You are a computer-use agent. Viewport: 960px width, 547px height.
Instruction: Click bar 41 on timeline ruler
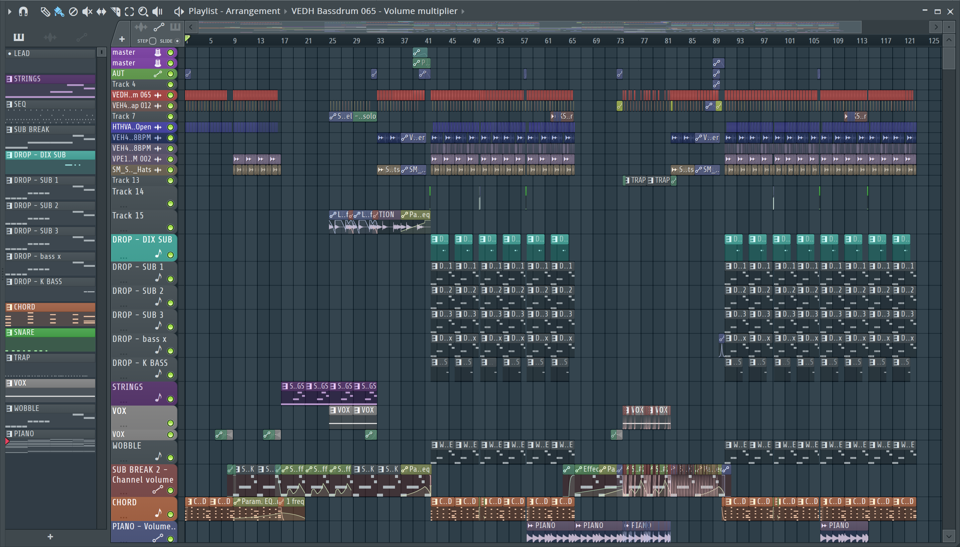428,41
